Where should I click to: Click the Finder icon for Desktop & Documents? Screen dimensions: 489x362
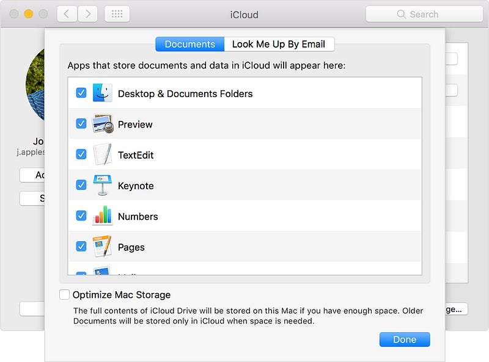(102, 93)
